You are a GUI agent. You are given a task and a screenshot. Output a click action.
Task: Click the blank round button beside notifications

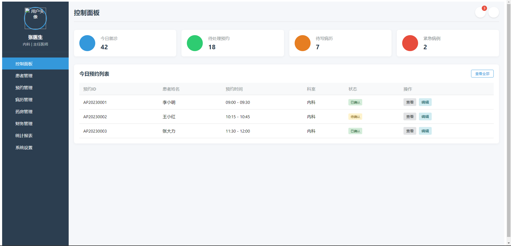(x=493, y=12)
